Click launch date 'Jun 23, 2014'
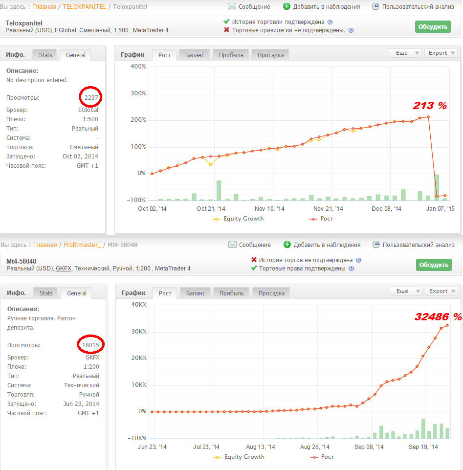 [81, 404]
